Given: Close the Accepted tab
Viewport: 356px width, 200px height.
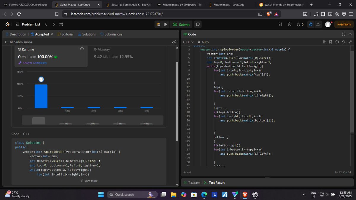Looking at the screenshot, I should 52,34.
